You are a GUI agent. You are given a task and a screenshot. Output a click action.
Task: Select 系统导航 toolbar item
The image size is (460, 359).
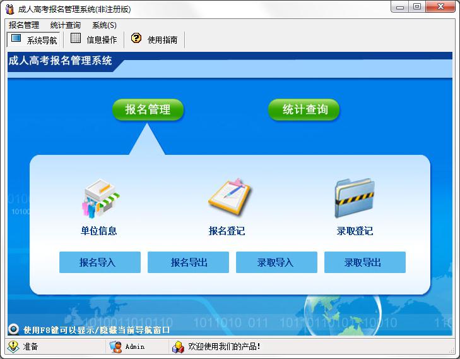(x=33, y=40)
